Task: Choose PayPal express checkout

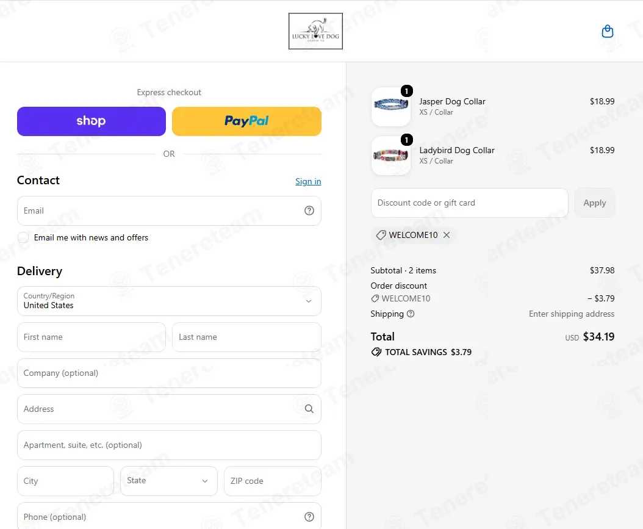Action: click(246, 121)
